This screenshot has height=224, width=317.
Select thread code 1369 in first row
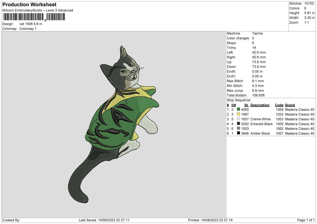279,109
